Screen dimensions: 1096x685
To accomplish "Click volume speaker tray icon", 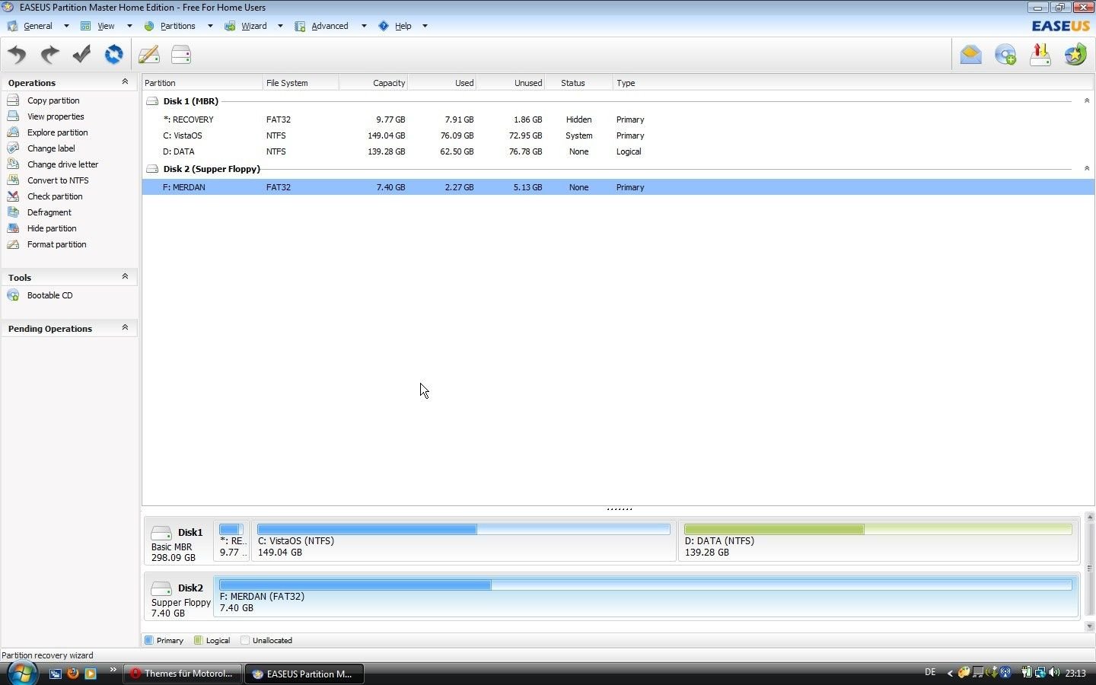I will click(1054, 673).
